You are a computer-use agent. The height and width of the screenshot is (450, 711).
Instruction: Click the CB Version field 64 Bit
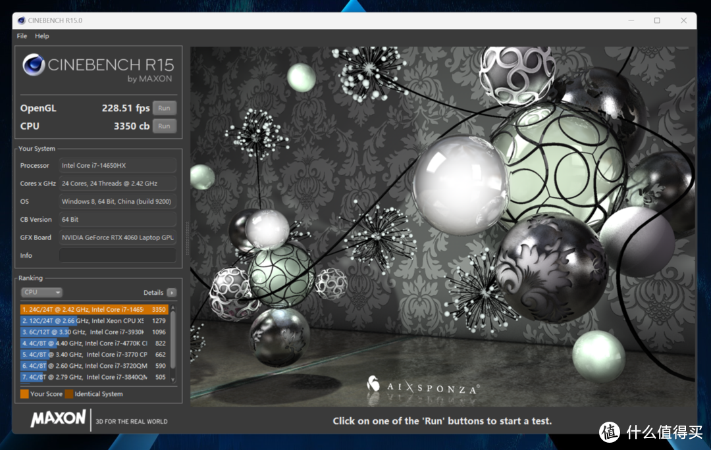(x=117, y=219)
